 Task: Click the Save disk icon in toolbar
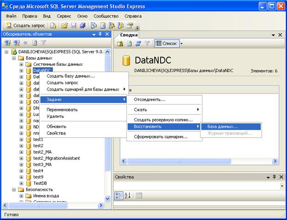pos(74,25)
